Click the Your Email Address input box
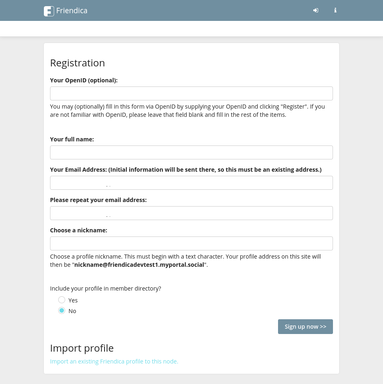This screenshot has width=383, height=384. pos(191,183)
